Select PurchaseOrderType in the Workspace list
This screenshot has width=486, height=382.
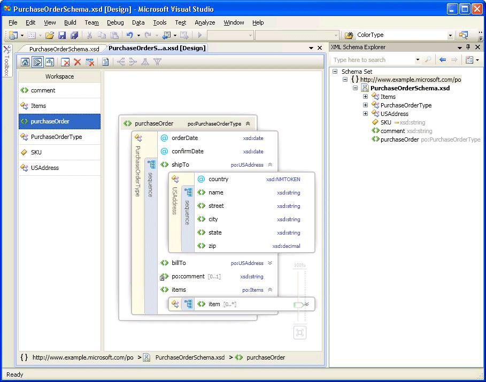(56, 137)
